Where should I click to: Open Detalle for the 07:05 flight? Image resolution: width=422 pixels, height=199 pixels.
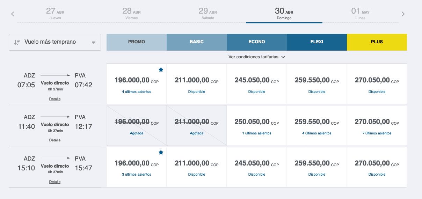coord(55,99)
